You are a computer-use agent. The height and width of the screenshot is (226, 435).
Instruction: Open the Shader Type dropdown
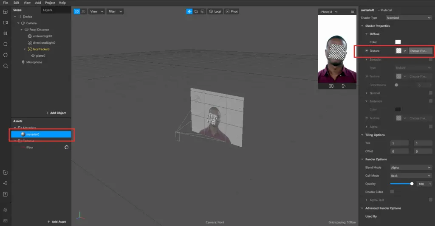pos(409,18)
